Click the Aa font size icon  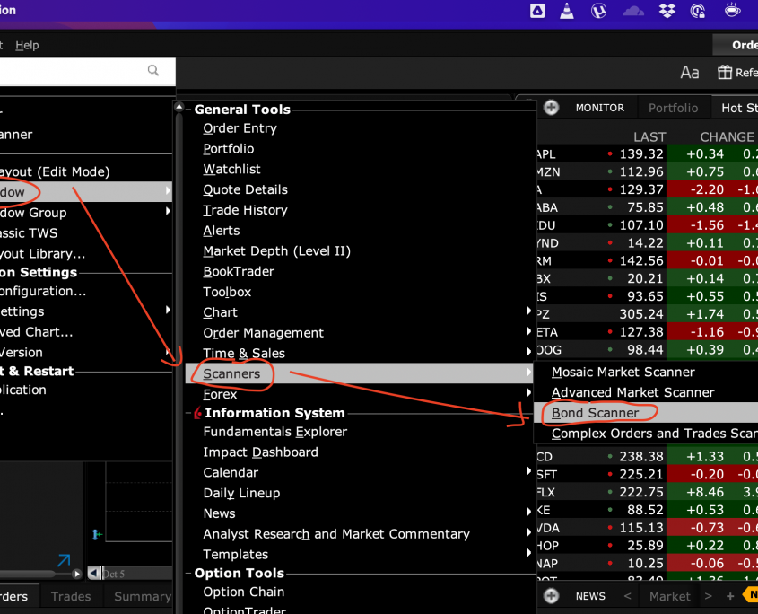[x=689, y=73]
